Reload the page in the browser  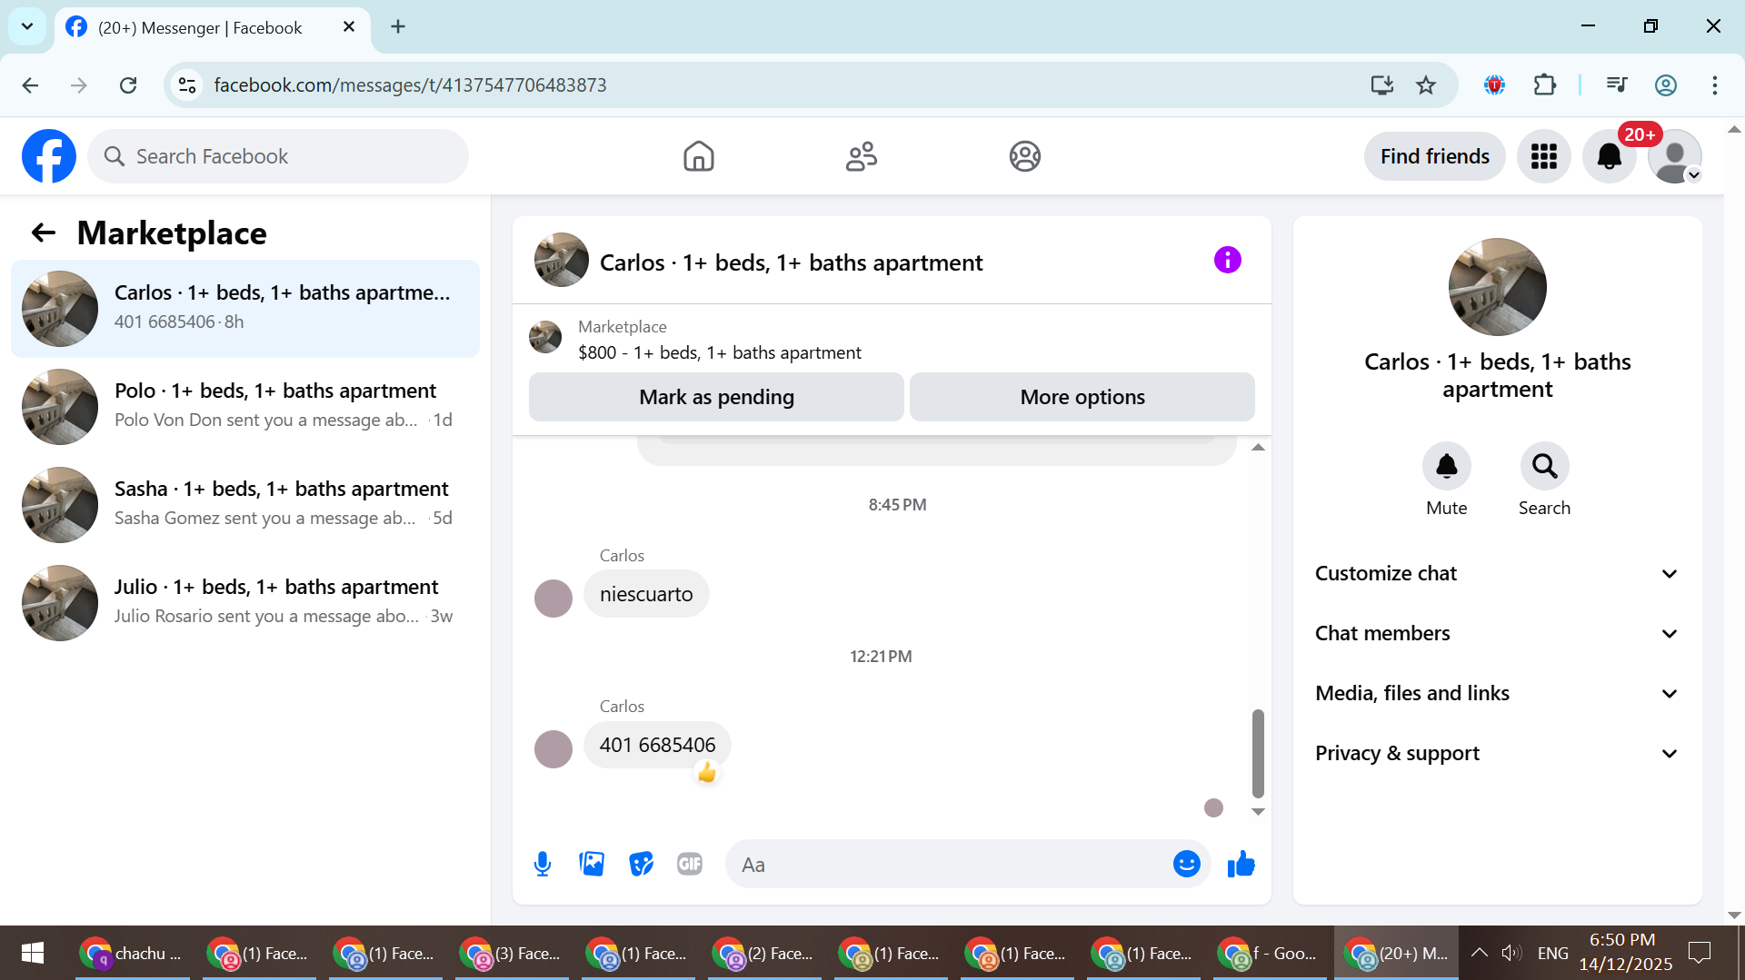click(128, 85)
